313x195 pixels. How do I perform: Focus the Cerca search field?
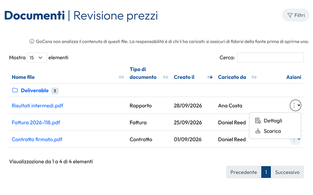270,58
